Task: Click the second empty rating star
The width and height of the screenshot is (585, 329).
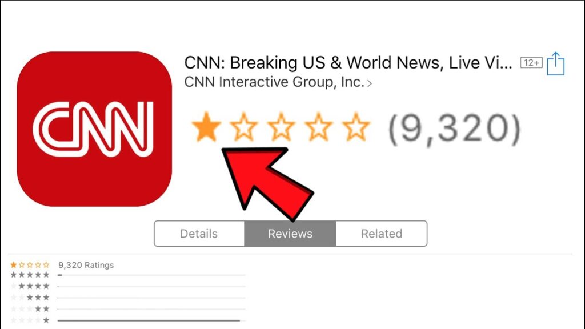Action: (x=243, y=127)
